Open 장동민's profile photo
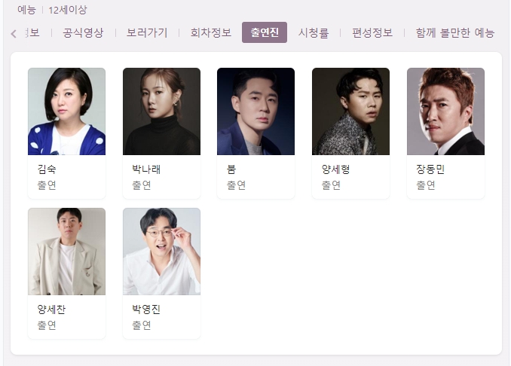The image size is (511, 366). tap(446, 111)
